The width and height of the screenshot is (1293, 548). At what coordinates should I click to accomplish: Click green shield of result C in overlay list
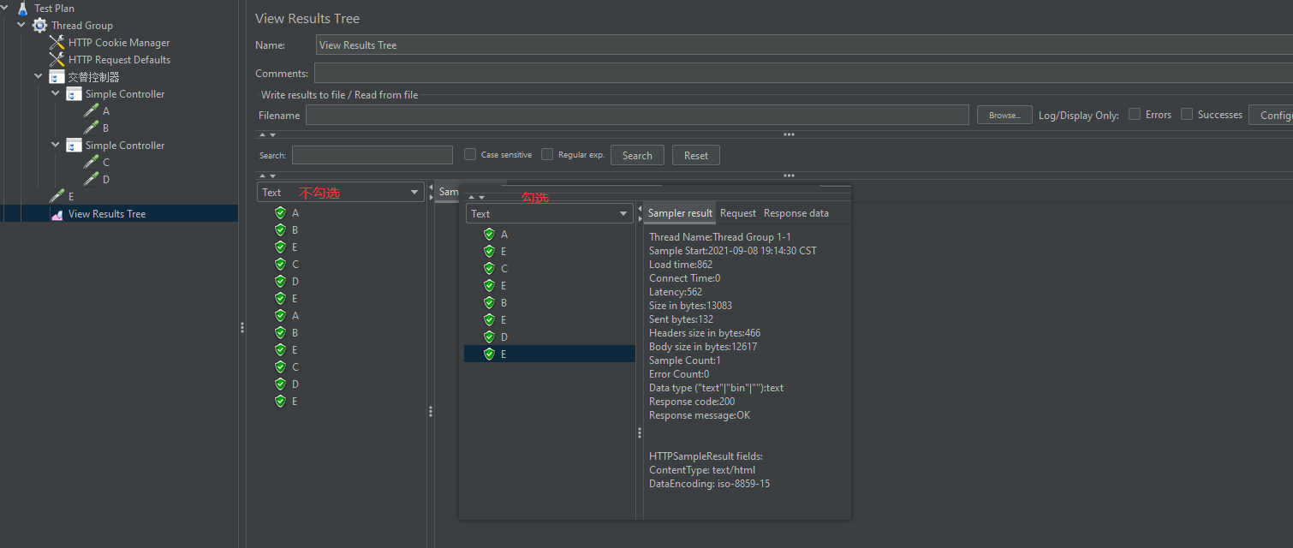tap(489, 268)
